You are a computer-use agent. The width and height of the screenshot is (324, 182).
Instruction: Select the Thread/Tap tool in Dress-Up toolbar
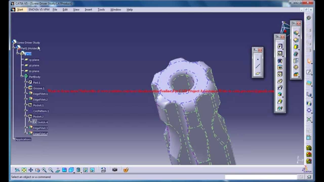pyautogui.click(x=296, y=67)
